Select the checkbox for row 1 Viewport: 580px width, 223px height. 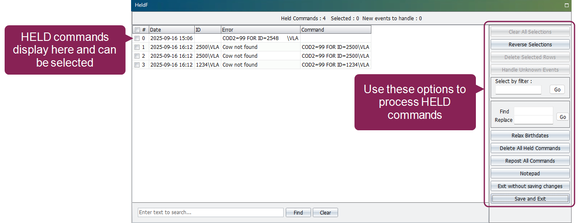point(137,47)
